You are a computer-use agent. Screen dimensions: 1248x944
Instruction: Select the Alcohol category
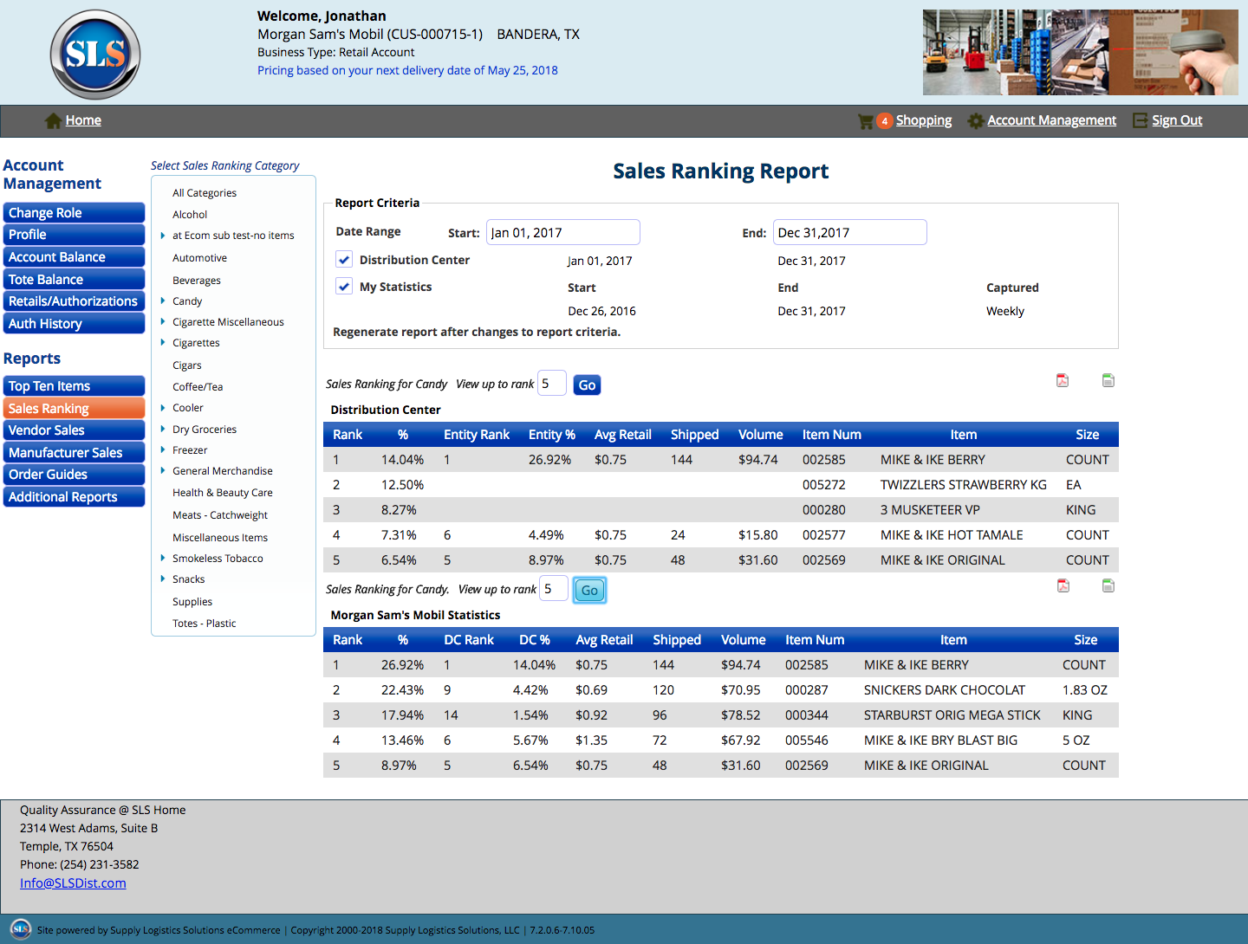[190, 215]
